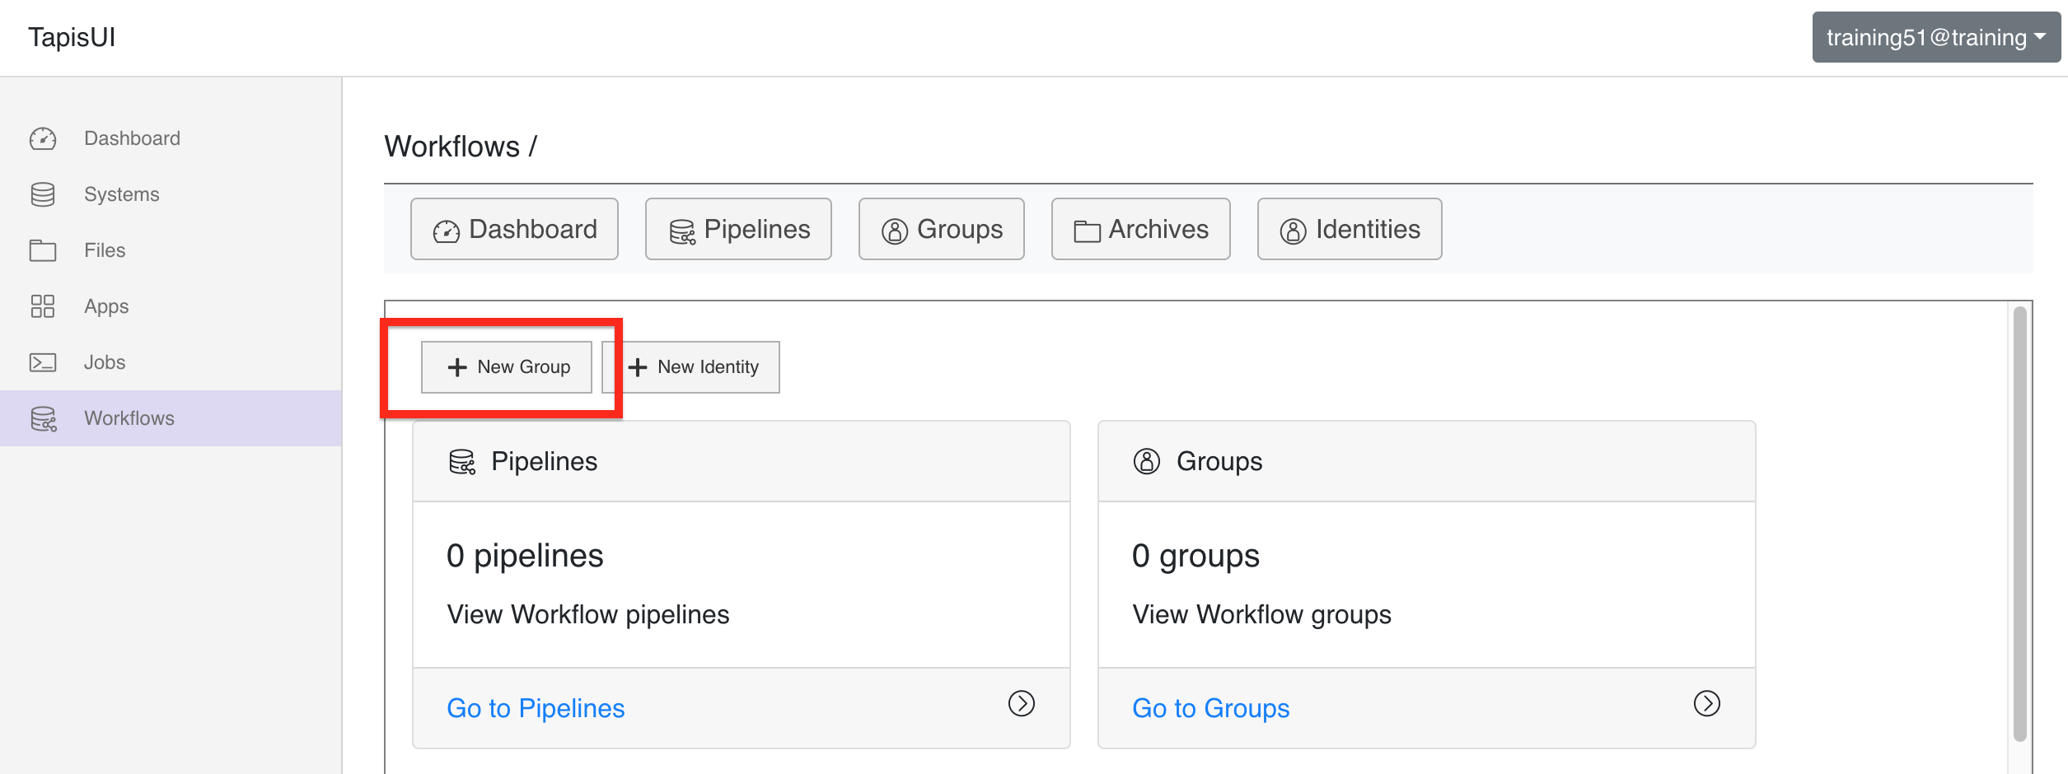
Task: Open the Identities tab button
Action: click(x=1350, y=229)
